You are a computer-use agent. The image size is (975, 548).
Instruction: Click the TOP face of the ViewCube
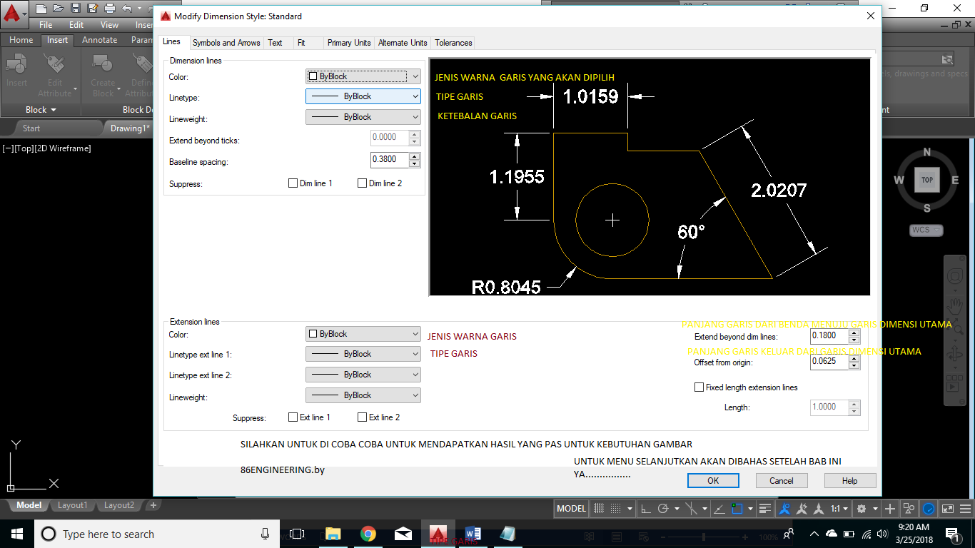926,180
